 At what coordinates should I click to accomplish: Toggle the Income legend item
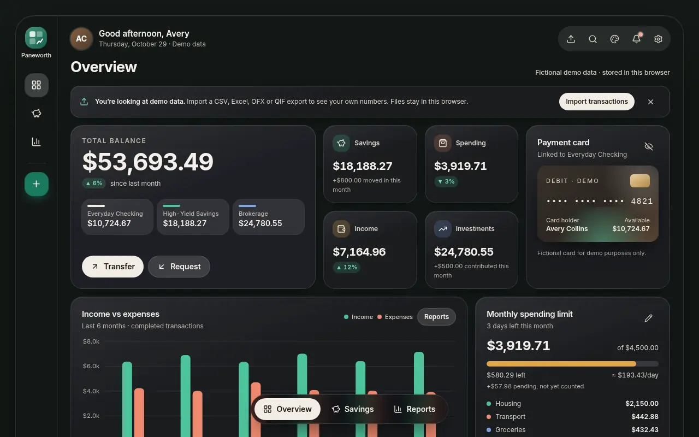pyautogui.click(x=358, y=317)
